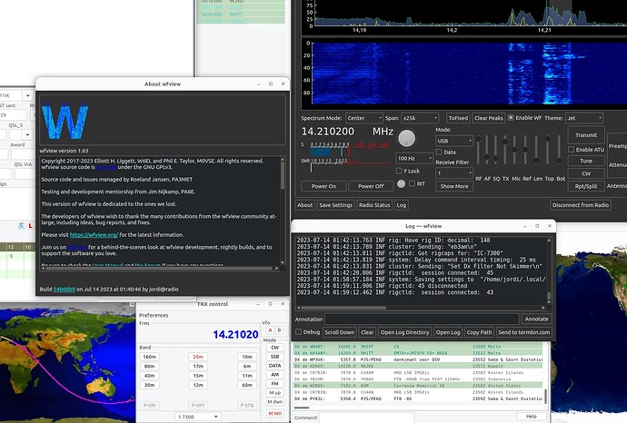Click the Annotation text input field
The image size is (627, 423).
tap(422, 319)
